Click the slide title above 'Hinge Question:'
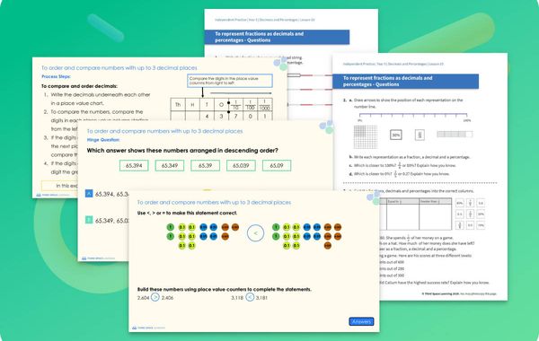 [x=164, y=131]
